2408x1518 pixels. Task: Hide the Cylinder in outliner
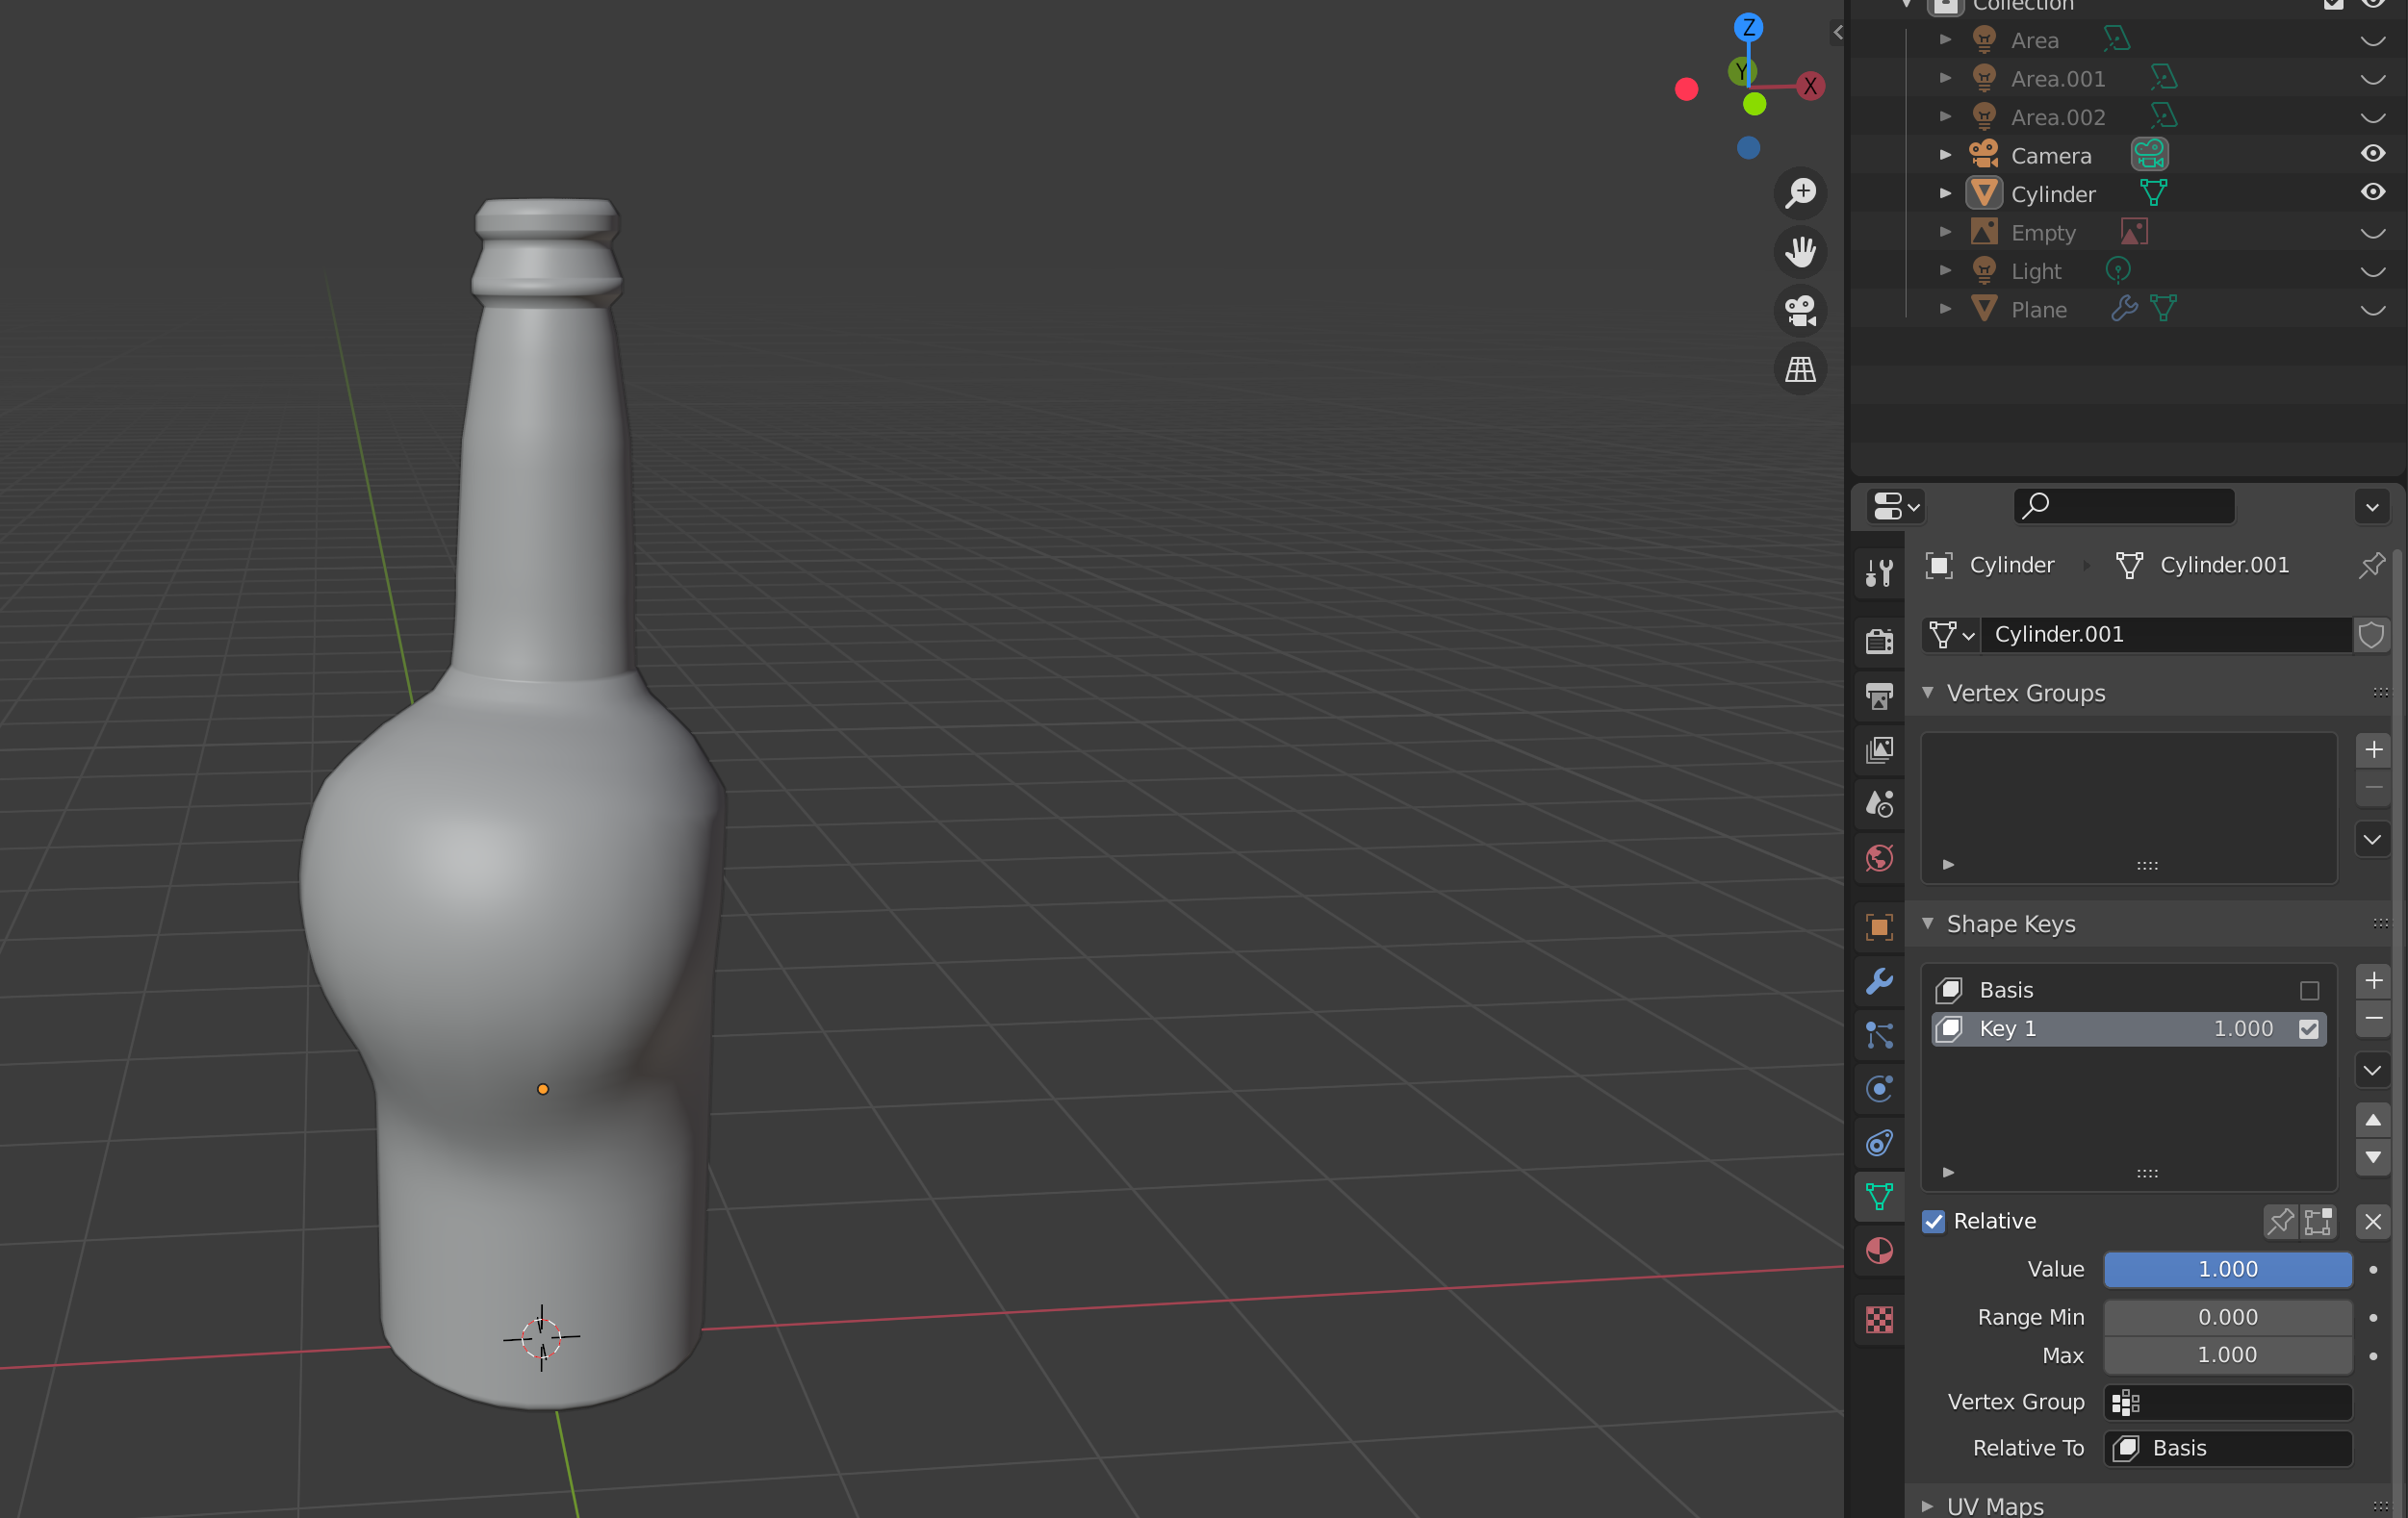point(2372,191)
